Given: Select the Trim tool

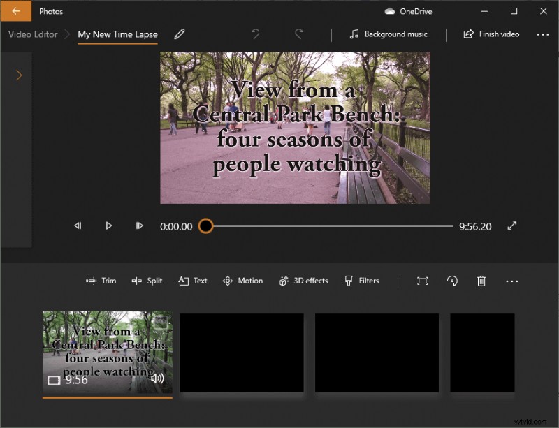Looking at the screenshot, I should tap(102, 281).
